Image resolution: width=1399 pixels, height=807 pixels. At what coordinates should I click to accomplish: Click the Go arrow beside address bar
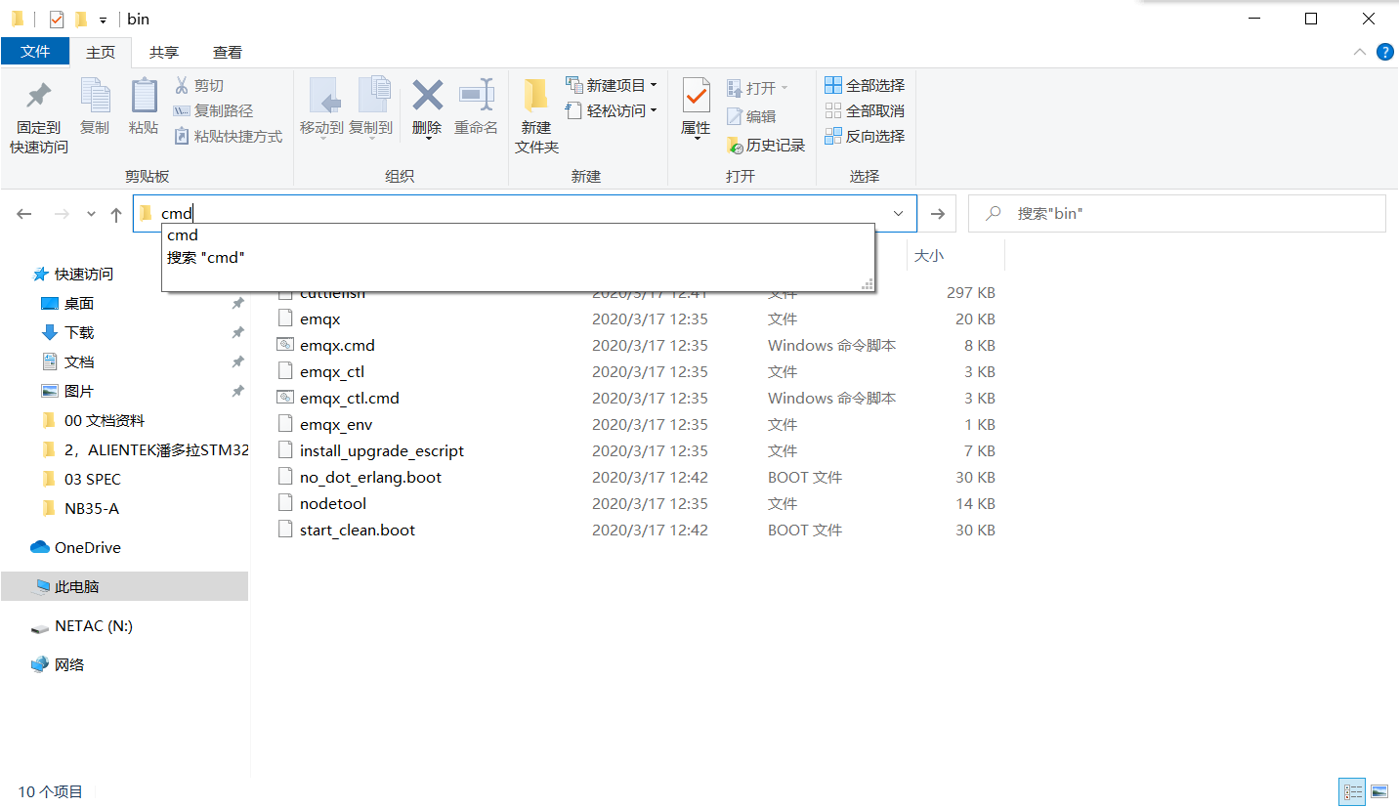[938, 214]
